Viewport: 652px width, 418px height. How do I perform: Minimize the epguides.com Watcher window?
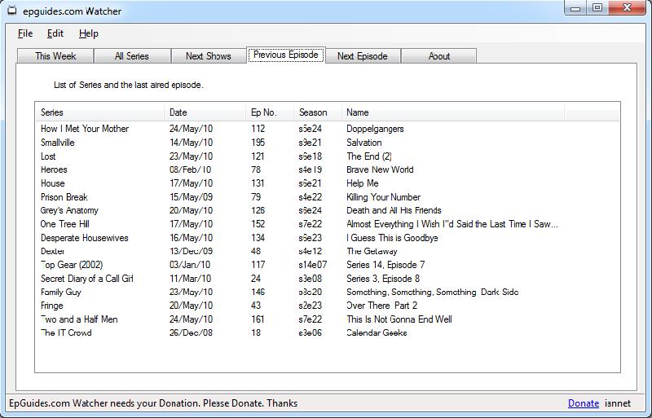(575, 8)
